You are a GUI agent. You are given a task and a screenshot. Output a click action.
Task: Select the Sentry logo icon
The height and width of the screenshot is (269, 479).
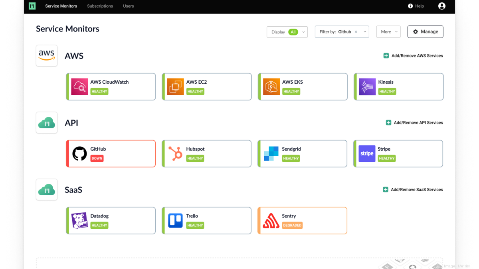point(271,220)
